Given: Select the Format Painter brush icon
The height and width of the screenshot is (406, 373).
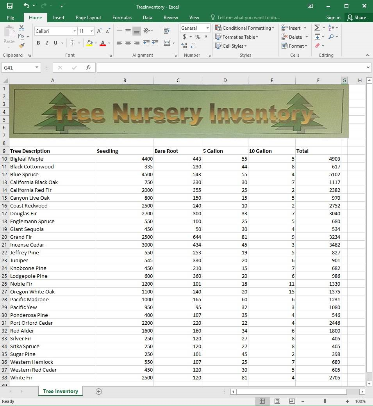Looking at the screenshot, I should pos(21,46).
